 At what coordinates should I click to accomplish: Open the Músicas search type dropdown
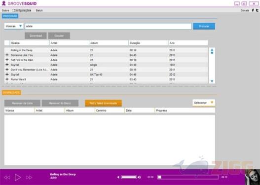click(14, 26)
